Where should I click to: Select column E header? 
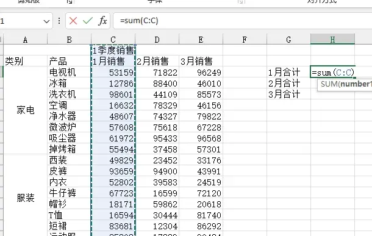coord(201,40)
